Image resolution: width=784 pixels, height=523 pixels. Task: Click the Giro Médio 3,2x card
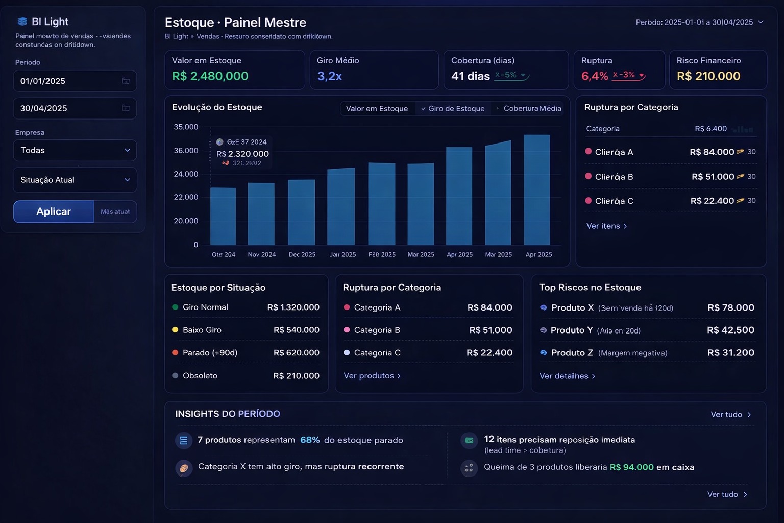click(x=374, y=70)
